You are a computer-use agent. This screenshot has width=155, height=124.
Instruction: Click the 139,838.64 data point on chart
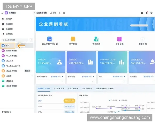coord(97,109)
